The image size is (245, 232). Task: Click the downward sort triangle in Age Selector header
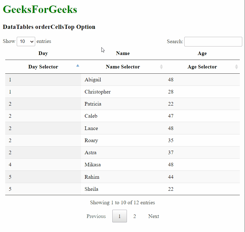point(236,68)
